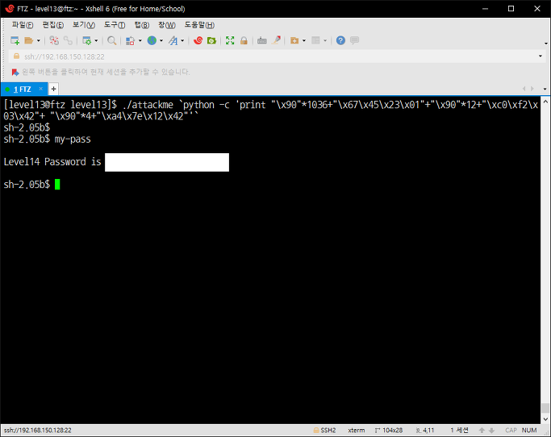Click the red flag add-session icon
Screen dimensions: 551x437
15,73
